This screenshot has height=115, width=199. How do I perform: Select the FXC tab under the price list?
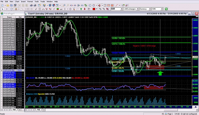14,110
